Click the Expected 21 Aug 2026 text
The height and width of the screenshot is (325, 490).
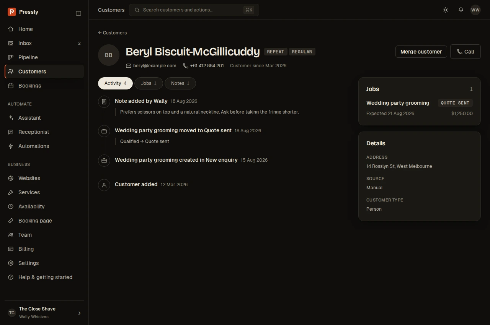[390, 114]
